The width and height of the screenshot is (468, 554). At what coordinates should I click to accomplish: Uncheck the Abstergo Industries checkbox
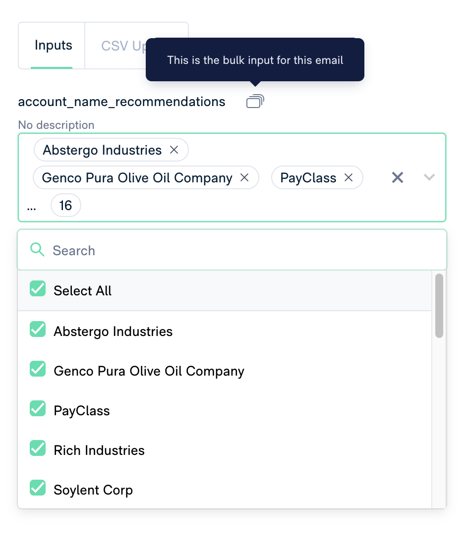[38, 330]
